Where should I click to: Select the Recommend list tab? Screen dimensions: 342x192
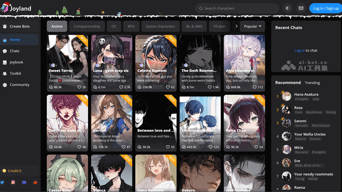point(288,82)
